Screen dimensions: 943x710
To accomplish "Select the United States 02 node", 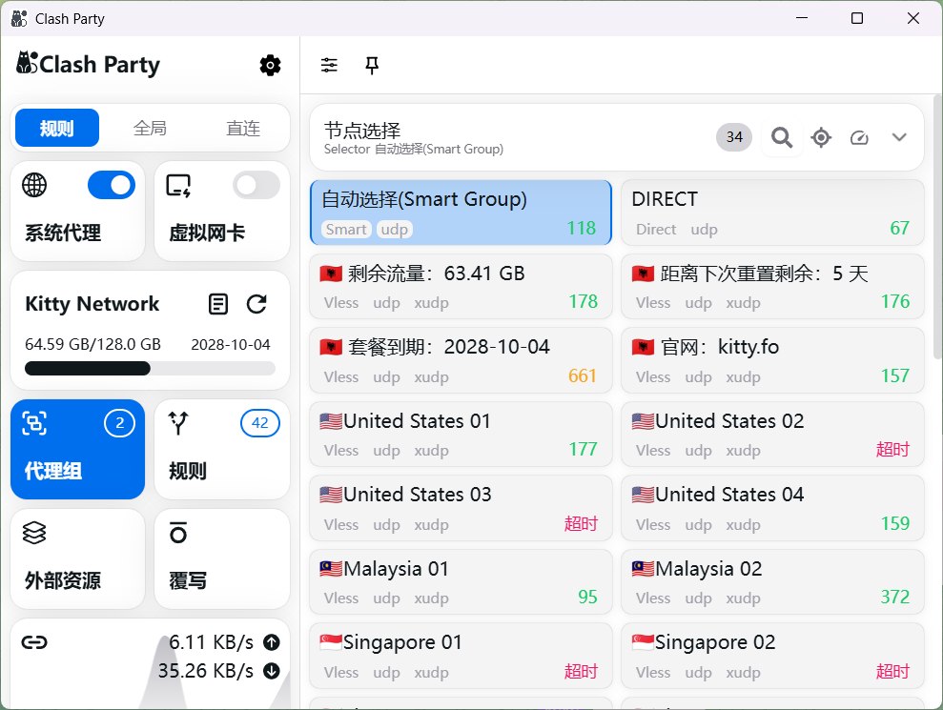I will tap(772, 435).
